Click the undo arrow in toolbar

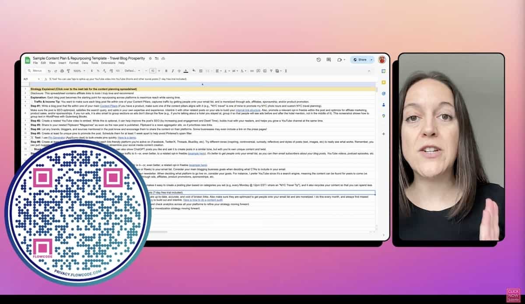49,70
